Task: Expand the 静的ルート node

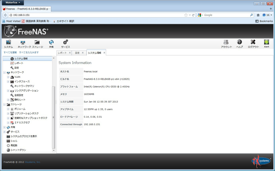Action: (8, 100)
